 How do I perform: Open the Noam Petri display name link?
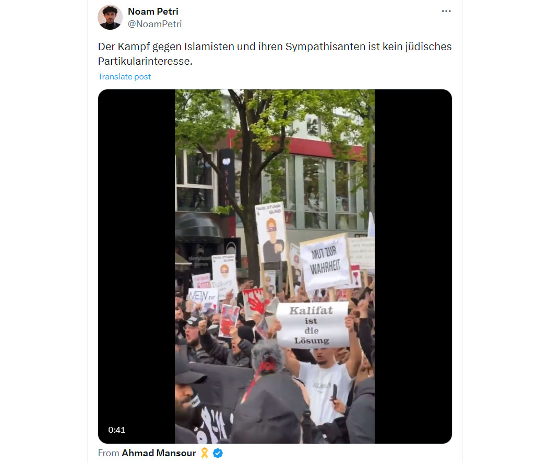pos(153,11)
